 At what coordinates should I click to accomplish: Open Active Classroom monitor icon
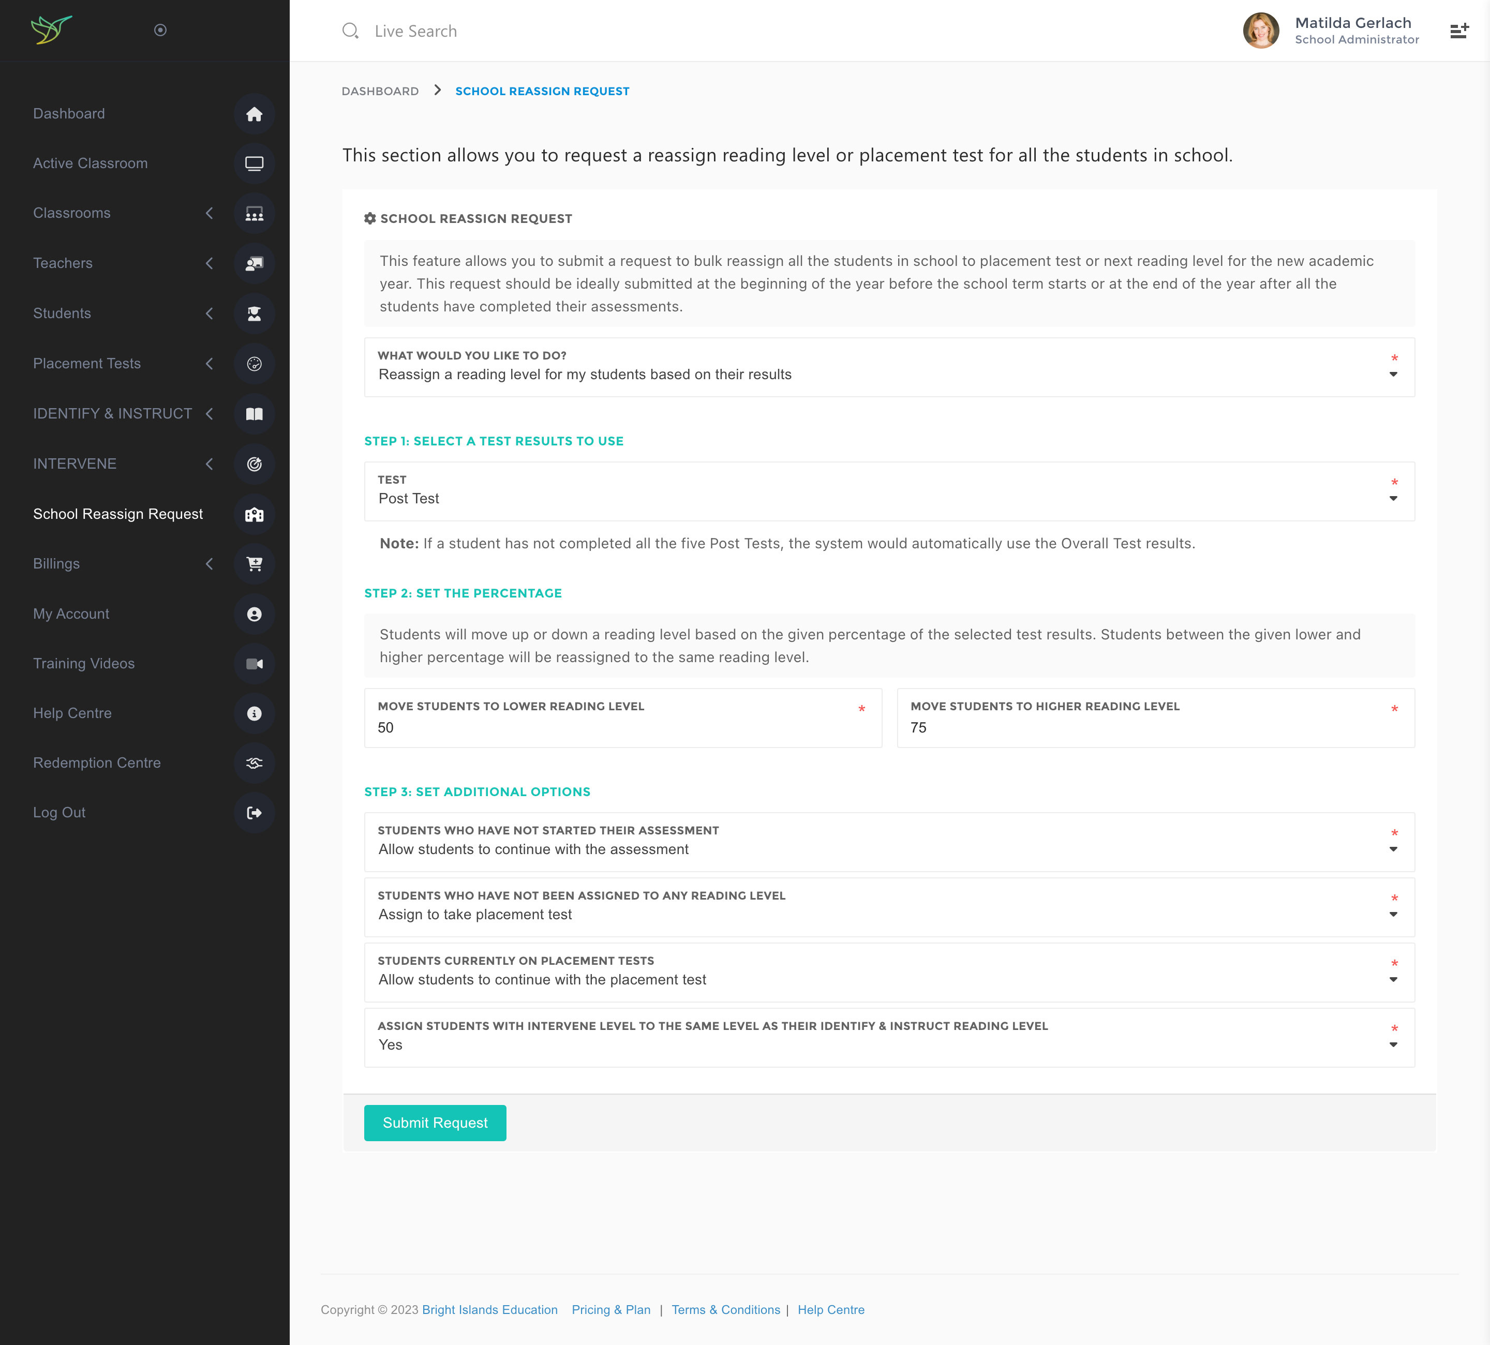[254, 163]
